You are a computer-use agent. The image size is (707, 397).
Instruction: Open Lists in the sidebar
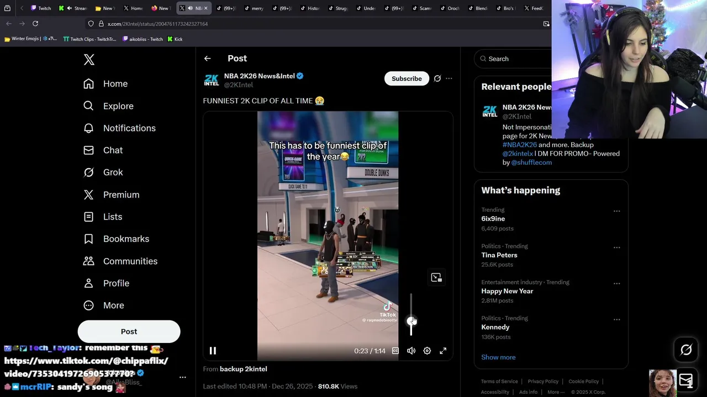pos(103,217)
